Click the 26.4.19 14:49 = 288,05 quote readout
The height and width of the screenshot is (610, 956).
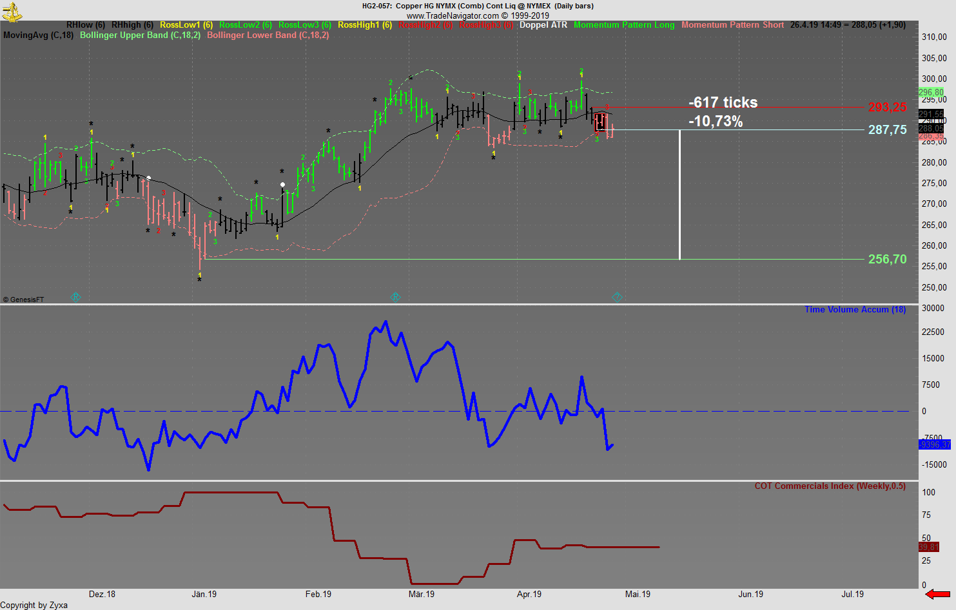tap(848, 25)
